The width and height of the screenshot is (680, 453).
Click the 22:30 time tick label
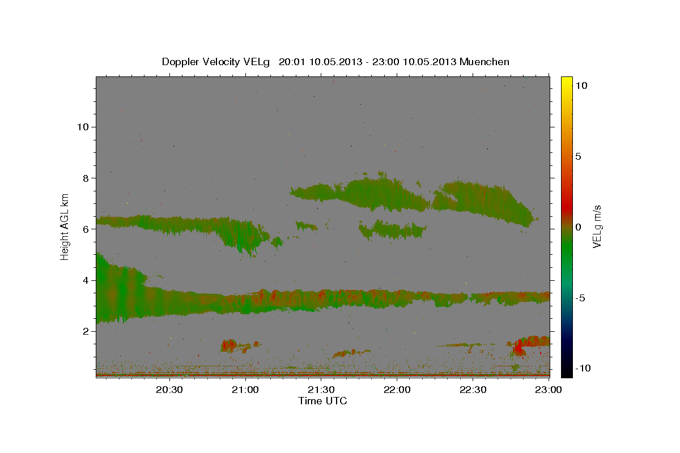tap(473, 390)
